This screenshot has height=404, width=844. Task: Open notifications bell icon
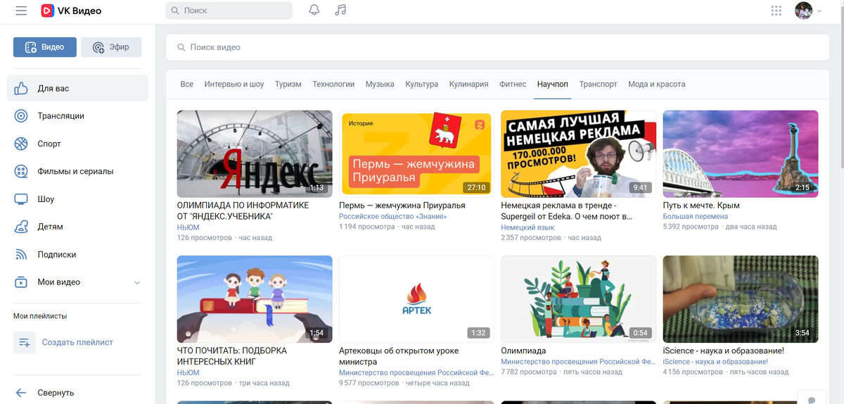click(x=314, y=10)
